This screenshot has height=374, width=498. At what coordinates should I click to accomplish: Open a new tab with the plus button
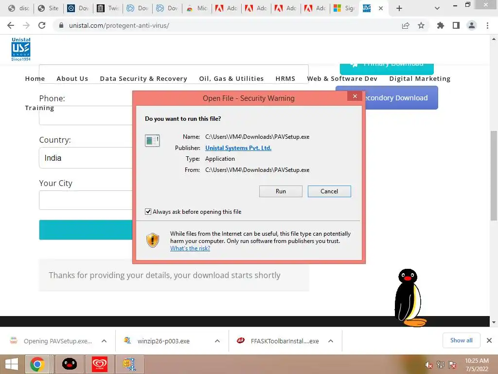tap(399, 8)
